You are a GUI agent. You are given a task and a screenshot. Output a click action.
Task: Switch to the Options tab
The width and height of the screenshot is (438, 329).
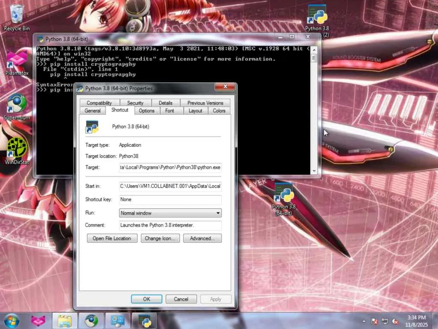(x=147, y=111)
